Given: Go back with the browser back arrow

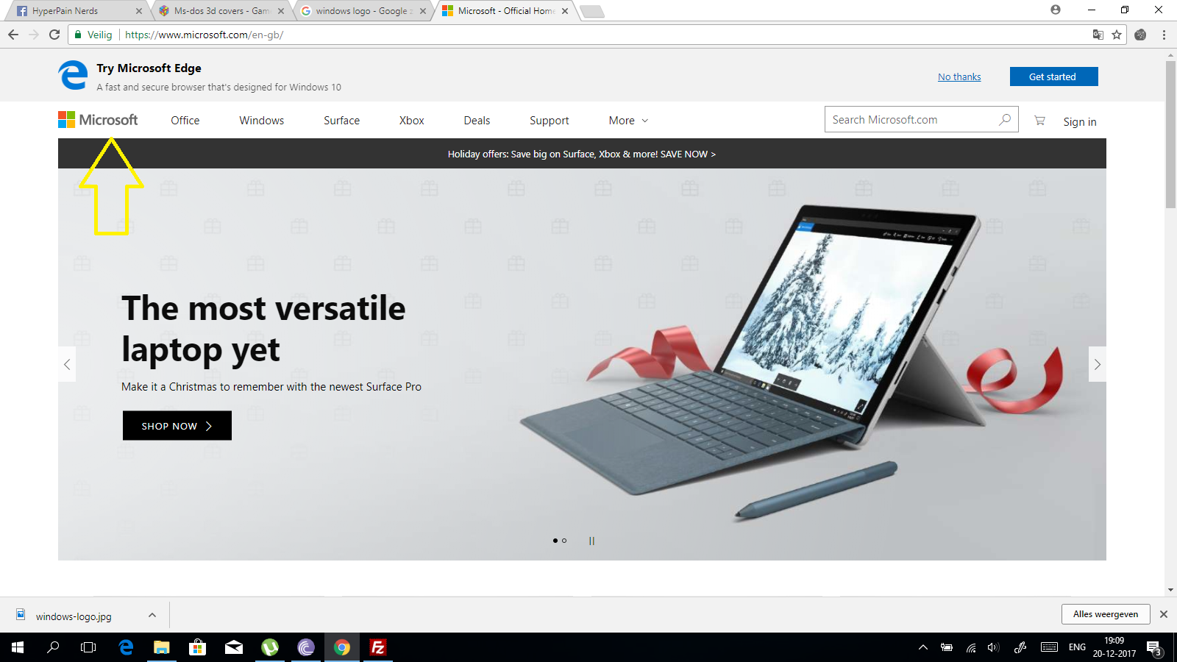Looking at the screenshot, I should (x=13, y=35).
